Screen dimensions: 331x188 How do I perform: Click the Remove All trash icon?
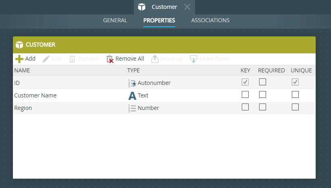click(110, 59)
